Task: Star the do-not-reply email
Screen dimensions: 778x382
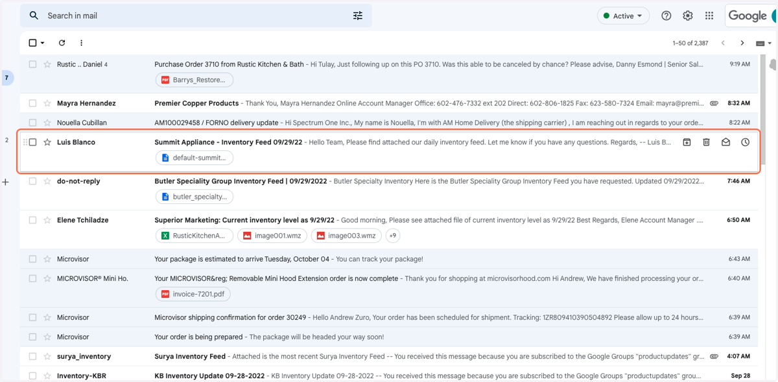Action: (x=47, y=181)
